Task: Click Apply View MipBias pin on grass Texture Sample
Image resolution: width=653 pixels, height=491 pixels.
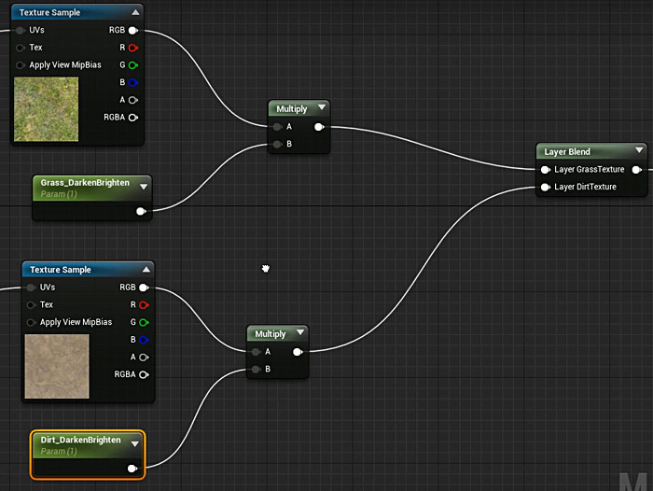Action: tap(21, 65)
